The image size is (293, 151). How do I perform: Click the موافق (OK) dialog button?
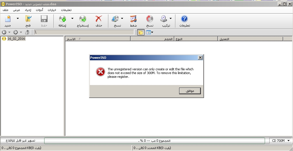click(190, 91)
